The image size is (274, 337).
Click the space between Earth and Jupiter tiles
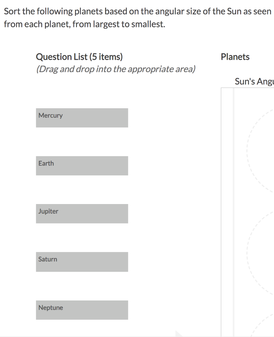pos(82,190)
